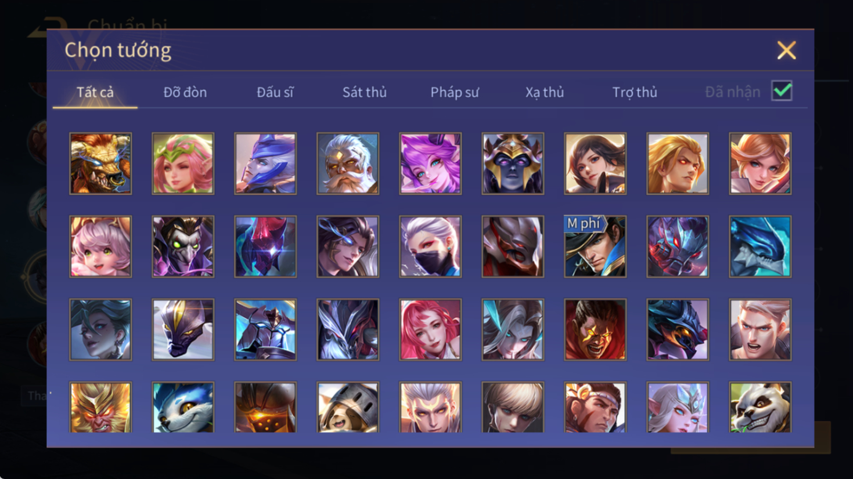This screenshot has height=479, width=853.
Task: Choose the white-bearded old man hero
Action: (x=348, y=164)
